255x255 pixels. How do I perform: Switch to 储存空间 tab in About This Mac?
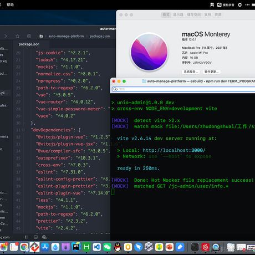click(193, 15)
